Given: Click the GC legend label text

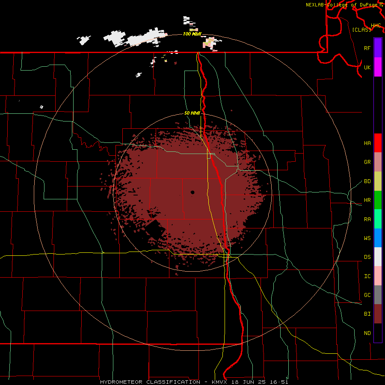Looking at the screenshot, I should 367,295.
